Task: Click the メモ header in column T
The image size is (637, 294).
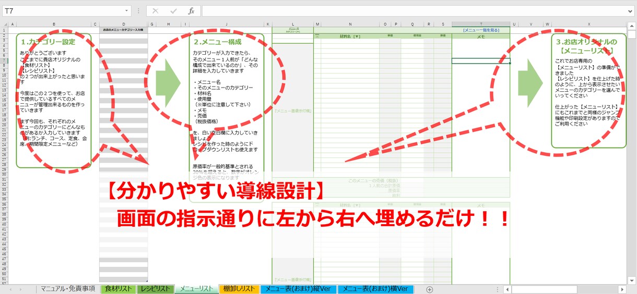Action: click(481, 36)
